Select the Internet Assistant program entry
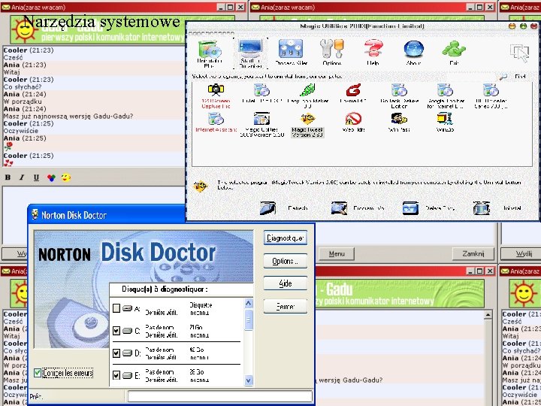The image size is (541, 406). coord(216,123)
